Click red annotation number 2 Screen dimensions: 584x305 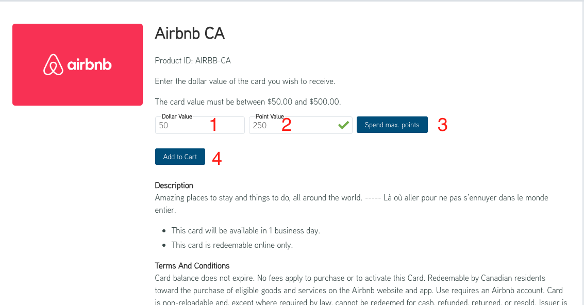tap(286, 125)
